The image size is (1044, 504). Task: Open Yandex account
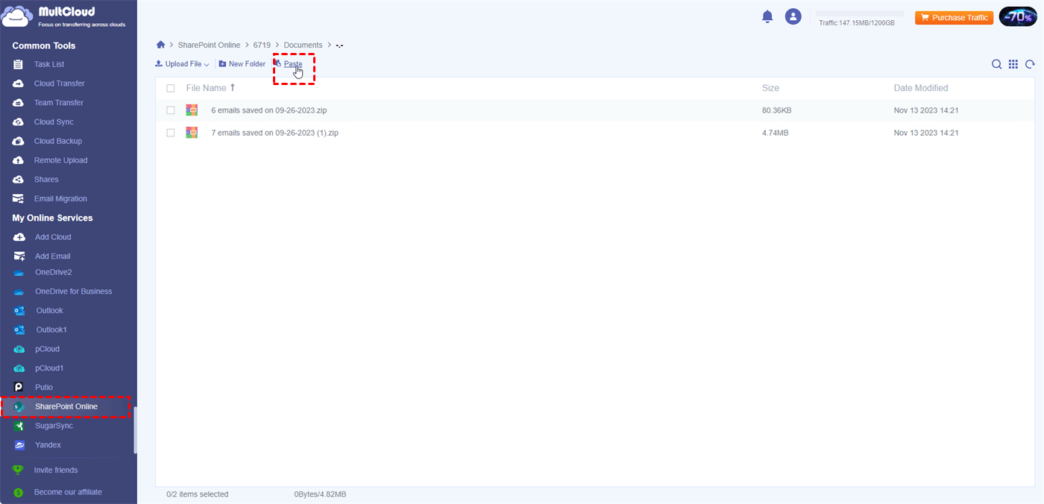pyautogui.click(x=48, y=445)
